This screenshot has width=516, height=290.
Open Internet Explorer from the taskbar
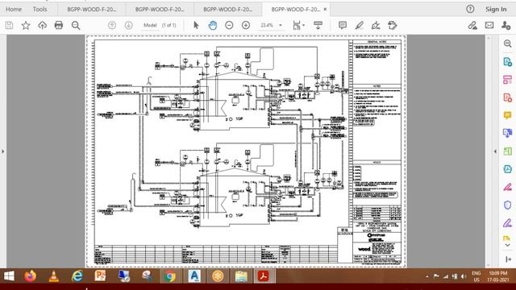[77, 276]
